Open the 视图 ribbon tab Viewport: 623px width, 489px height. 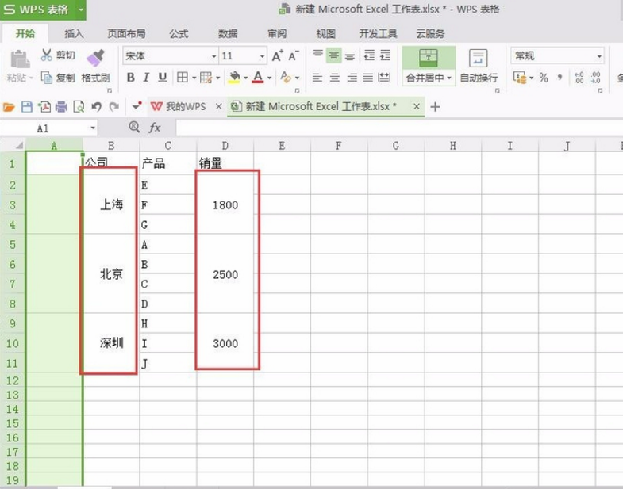326,33
